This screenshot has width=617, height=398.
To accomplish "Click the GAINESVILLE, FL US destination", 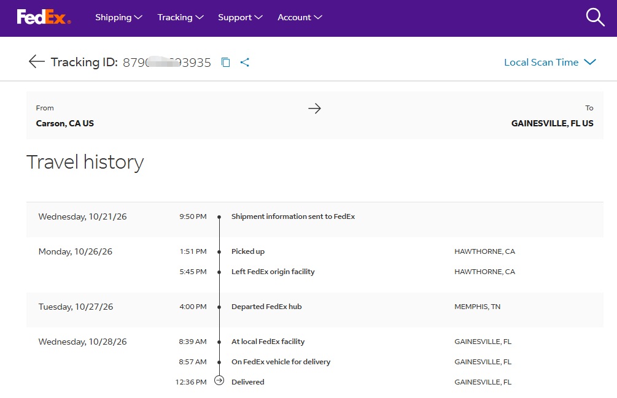I will pos(552,123).
